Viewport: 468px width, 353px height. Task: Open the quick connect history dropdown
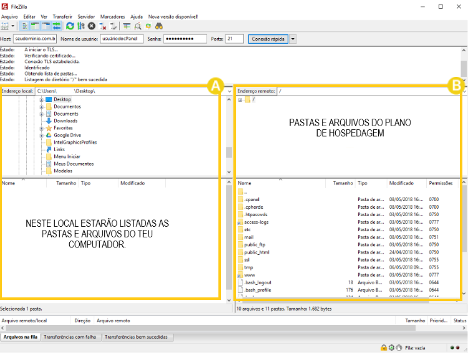click(293, 39)
